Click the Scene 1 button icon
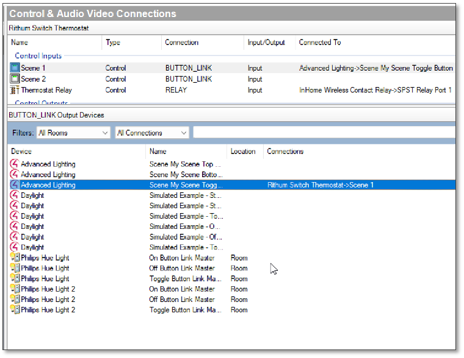Screen dimensions: 464x358 point(15,68)
